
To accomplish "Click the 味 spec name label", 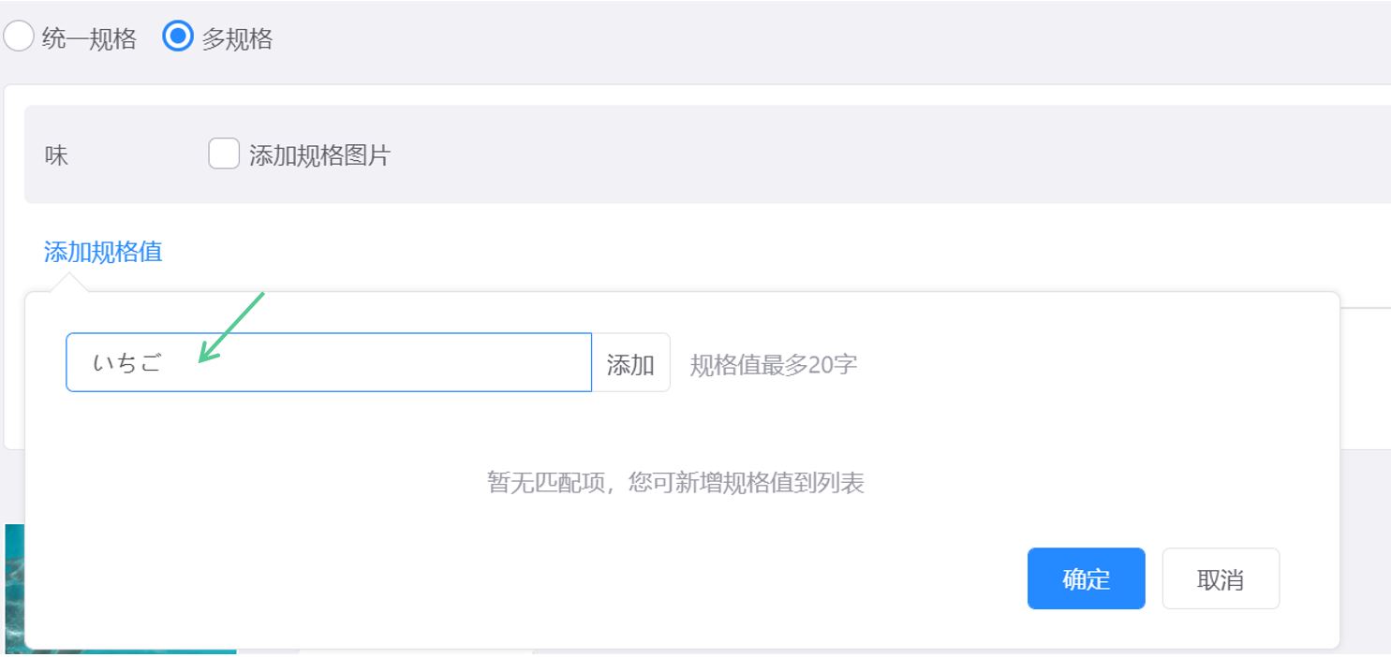I will pyautogui.click(x=57, y=155).
